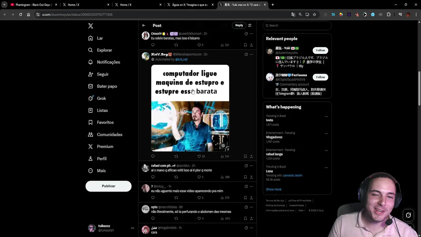The image size is (421, 237).
Task: Reply to the Hell.Boy computador post
Action: point(153,156)
